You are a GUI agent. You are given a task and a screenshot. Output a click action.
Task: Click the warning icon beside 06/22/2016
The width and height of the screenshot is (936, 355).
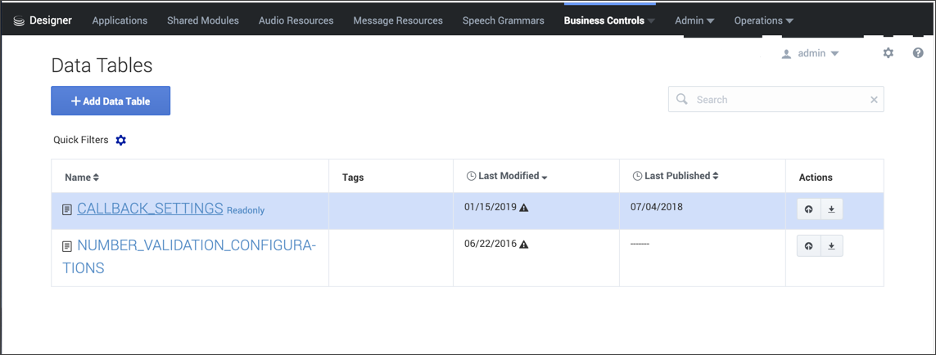pyautogui.click(x=524, y=245)
